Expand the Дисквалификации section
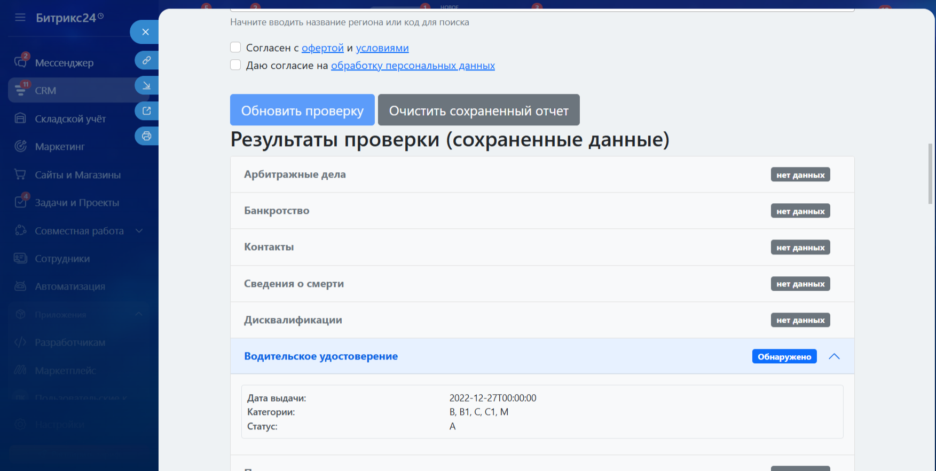Image resolution: width=936 pixels, height=471 pixels. click(542, 320)
